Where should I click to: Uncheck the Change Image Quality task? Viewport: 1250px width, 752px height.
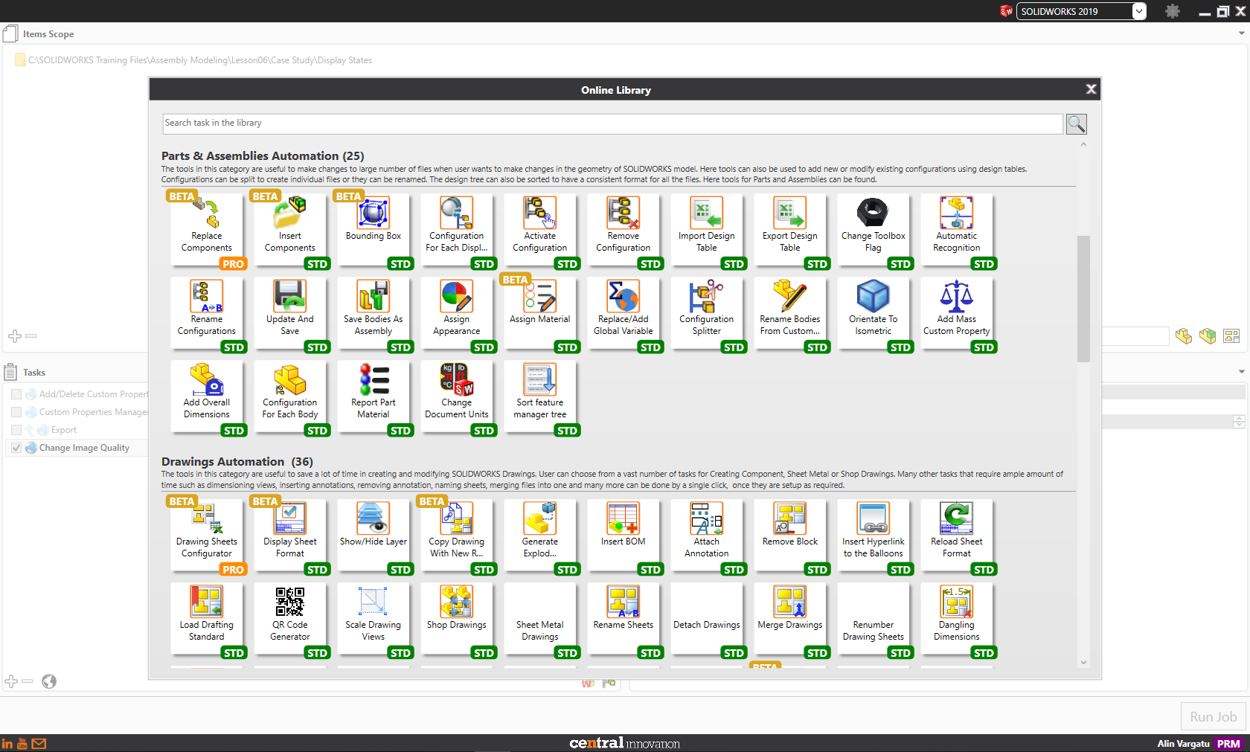click(x=16, y=447)
